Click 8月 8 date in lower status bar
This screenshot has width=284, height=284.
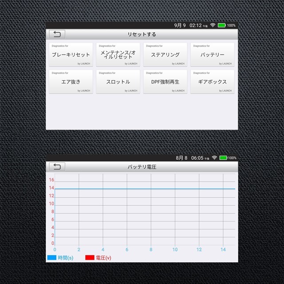point(181,158)
